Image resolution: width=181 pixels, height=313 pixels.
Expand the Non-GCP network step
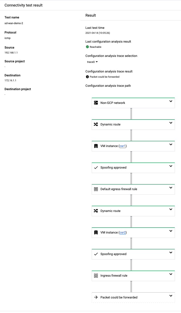pos(171,101)
